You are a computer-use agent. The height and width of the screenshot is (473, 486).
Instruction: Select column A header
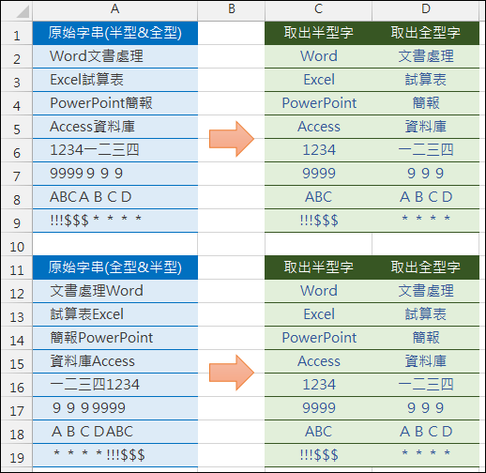(x=115, y=10)
